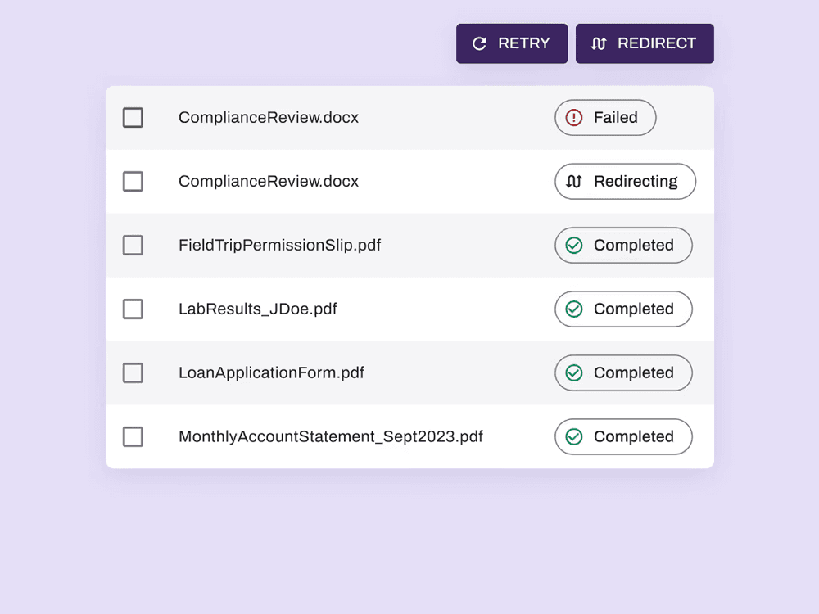The height and width of the screenshot is (614, 819).
Task: Click the green check icon for MonthlyAccountStatement_Sept2023.pdf
Action: (x=573, y=436)
